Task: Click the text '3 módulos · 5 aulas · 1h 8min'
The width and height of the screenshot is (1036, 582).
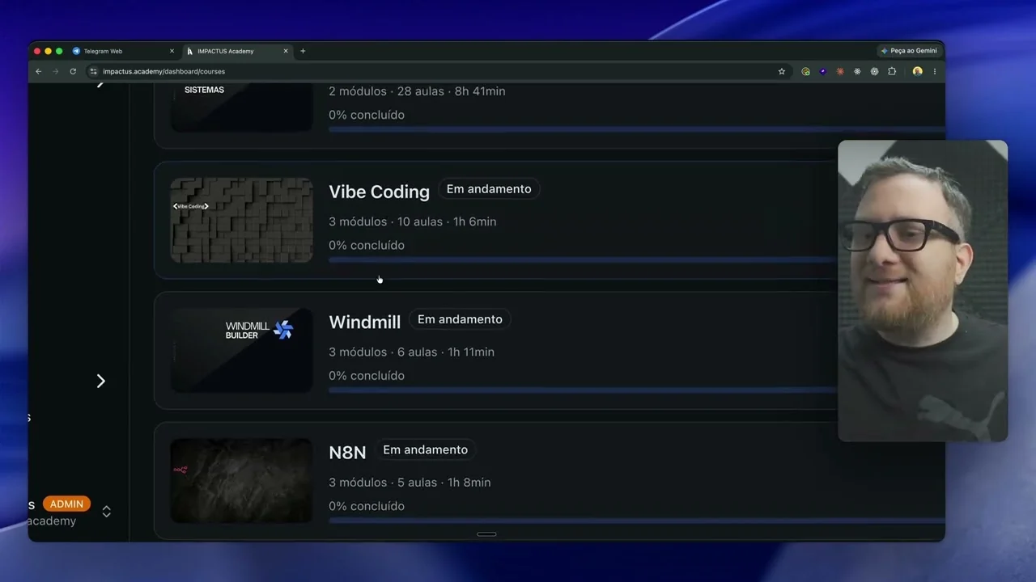Action: click(x=410, y=483)
